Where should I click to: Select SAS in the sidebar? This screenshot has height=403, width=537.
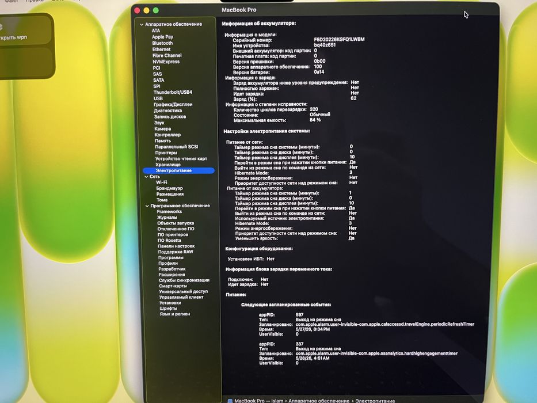tap(157, 74)
